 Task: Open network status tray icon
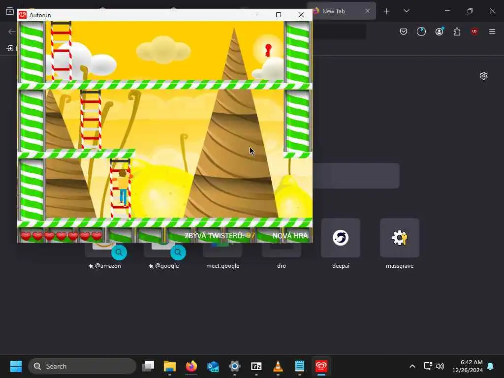tap(428, 366)
